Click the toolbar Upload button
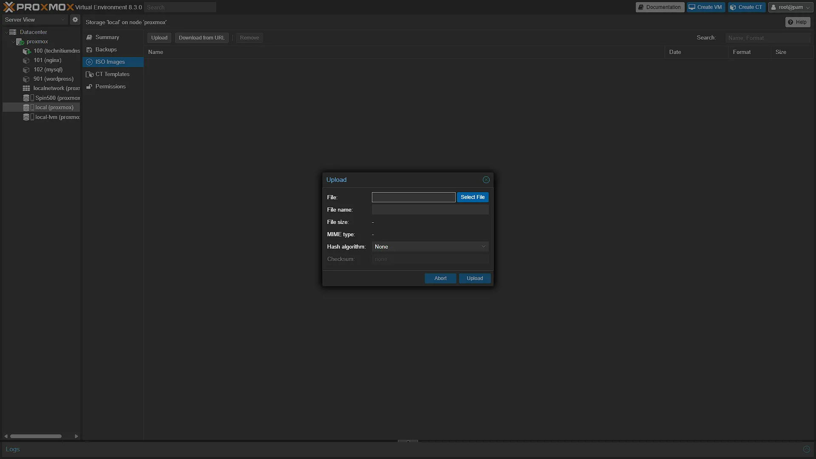 (159, 38)
